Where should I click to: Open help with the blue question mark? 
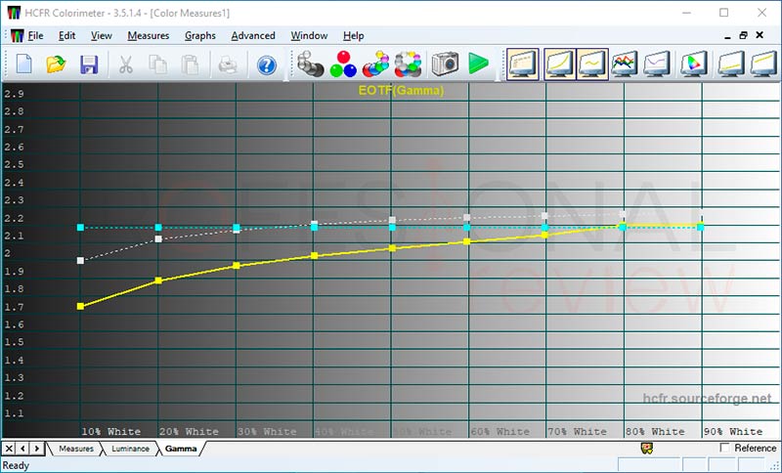click(x=267, y=64)
